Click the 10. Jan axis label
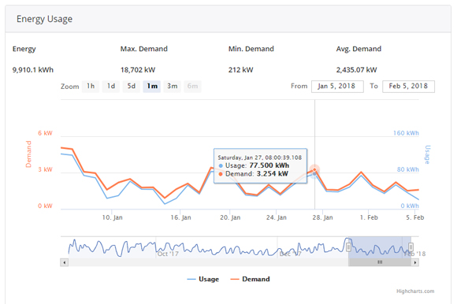This screenshot has width=457, height=304. (112, 217)
